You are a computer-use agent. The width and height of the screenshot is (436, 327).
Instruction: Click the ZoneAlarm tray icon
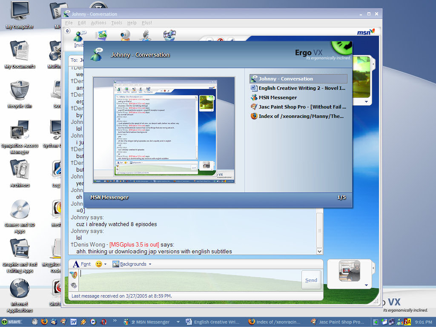point(407,322)
